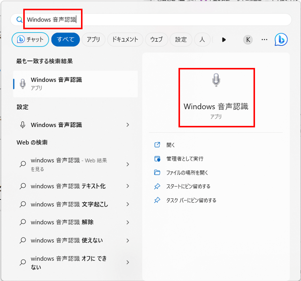The image size is (301, 281).
Task: Choose ファイルの場所を開く
Action: tap(187, 173)
